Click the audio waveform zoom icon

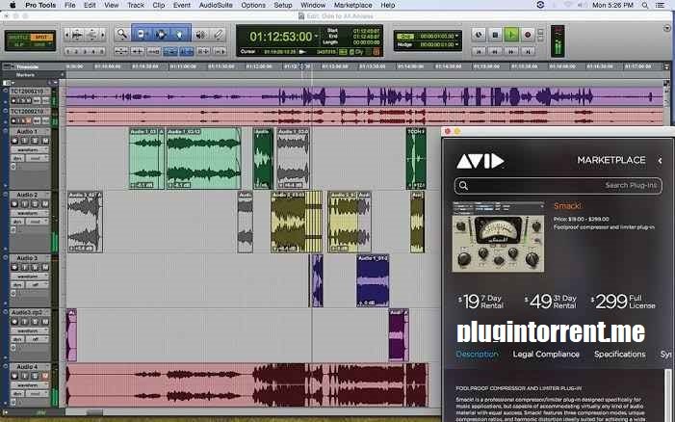(77, 35)
